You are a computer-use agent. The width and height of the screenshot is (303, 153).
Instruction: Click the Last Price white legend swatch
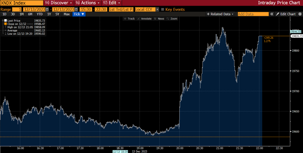6,20
